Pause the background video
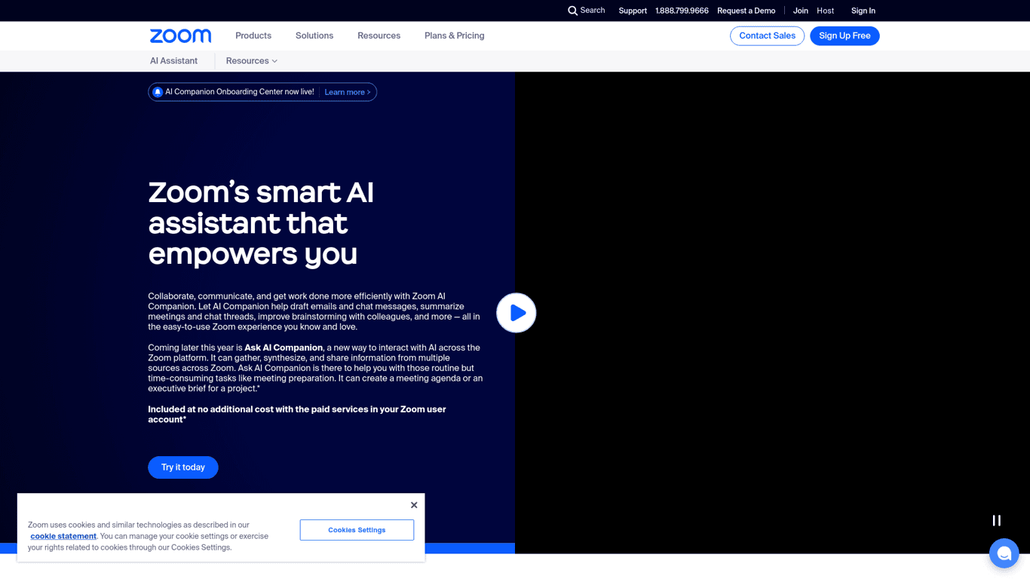 pyautogui.click(x=996, y=520)
